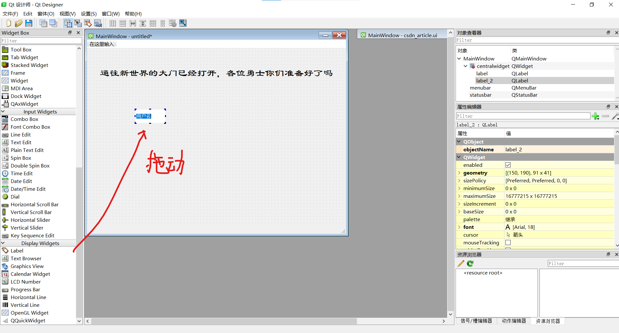Open the 窗体(O) menu

[x=45, y=14]
